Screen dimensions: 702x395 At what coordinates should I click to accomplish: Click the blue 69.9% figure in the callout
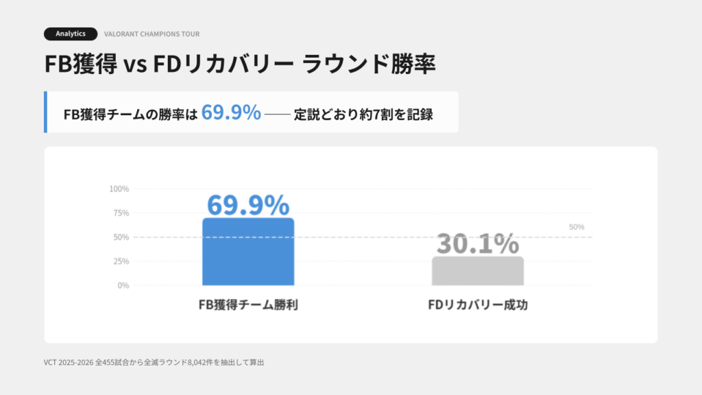pos(231,112)
